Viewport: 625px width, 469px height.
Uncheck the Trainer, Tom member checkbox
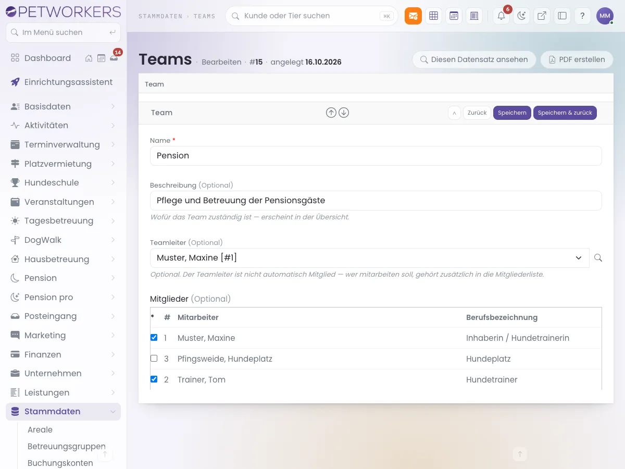(x=154, y=379)
